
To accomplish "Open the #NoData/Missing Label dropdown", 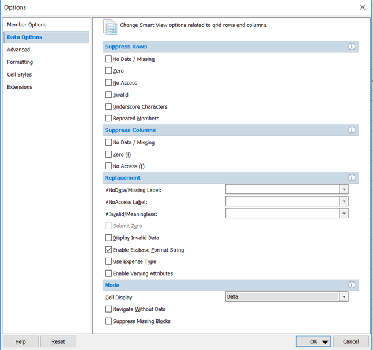I will (344, 189).
